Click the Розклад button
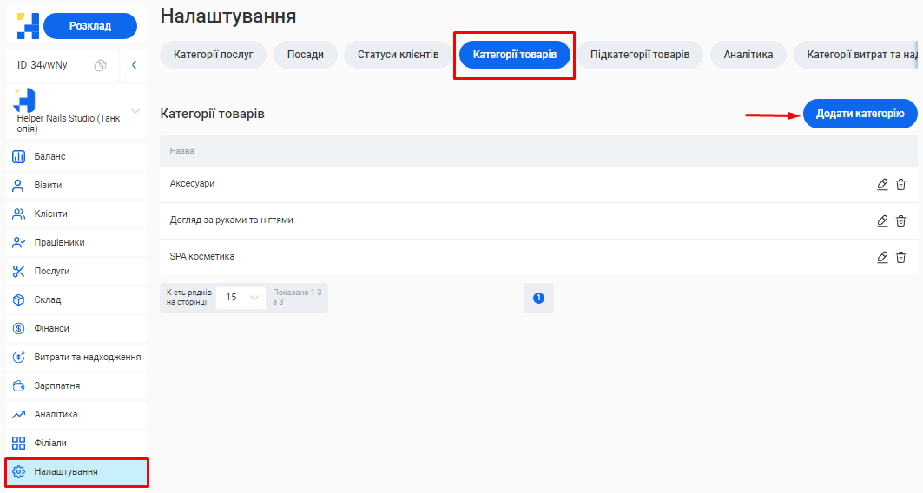Screen dimensions: 923x493 click(90, 26)
